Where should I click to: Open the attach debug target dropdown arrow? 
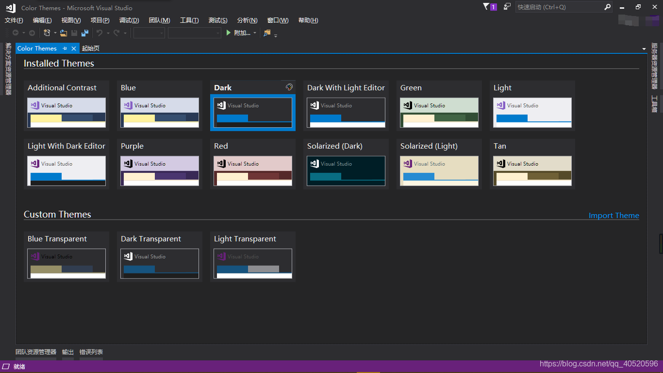(x=254, y=33)
